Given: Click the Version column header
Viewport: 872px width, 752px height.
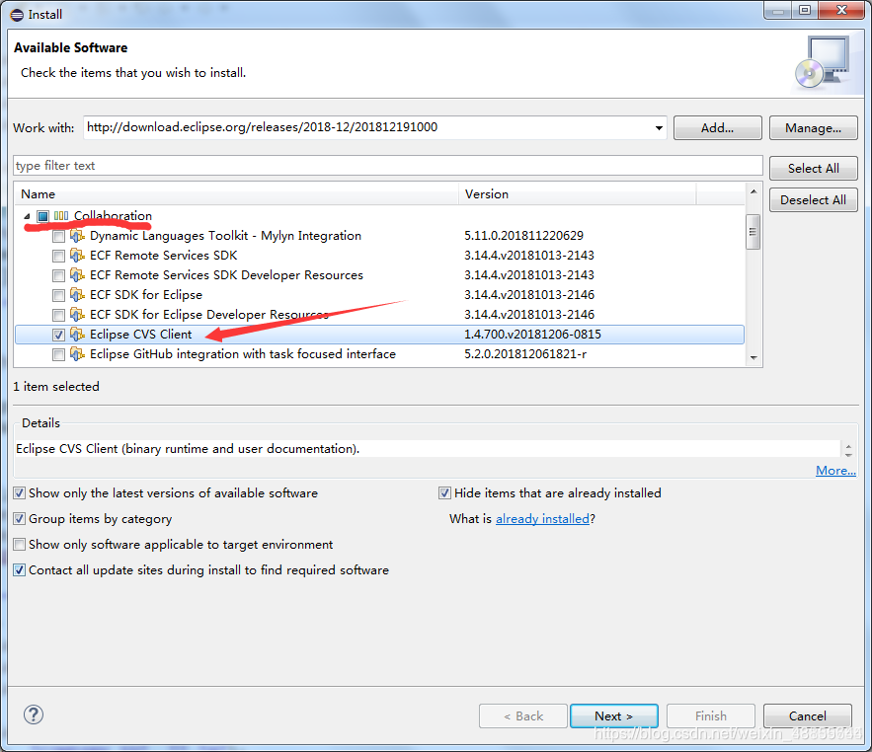Looking at the screenshot, I should point(578,194).
